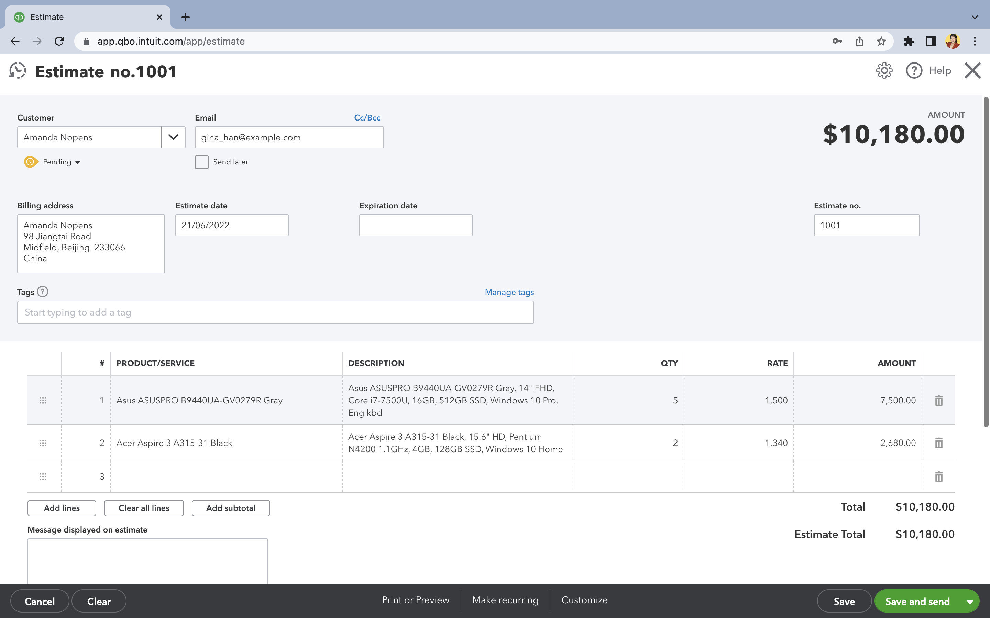Click the Clear all lines button
The image size is (990, 618).
[x=144, y=508]
